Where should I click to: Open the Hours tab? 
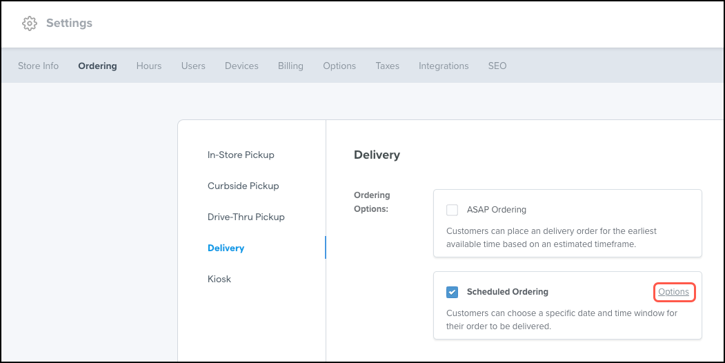point(149,66)
